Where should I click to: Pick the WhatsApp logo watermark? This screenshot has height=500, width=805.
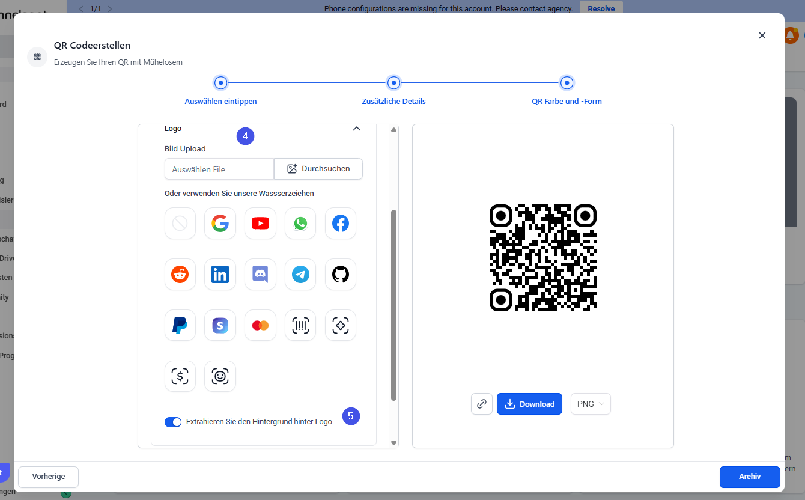click(x=300, y=224)
